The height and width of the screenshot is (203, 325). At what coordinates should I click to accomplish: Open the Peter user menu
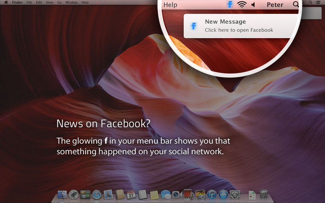click(275, 5)
